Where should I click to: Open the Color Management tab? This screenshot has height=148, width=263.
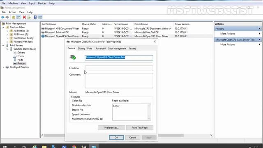pyautogui.click(x=117, y=49)
